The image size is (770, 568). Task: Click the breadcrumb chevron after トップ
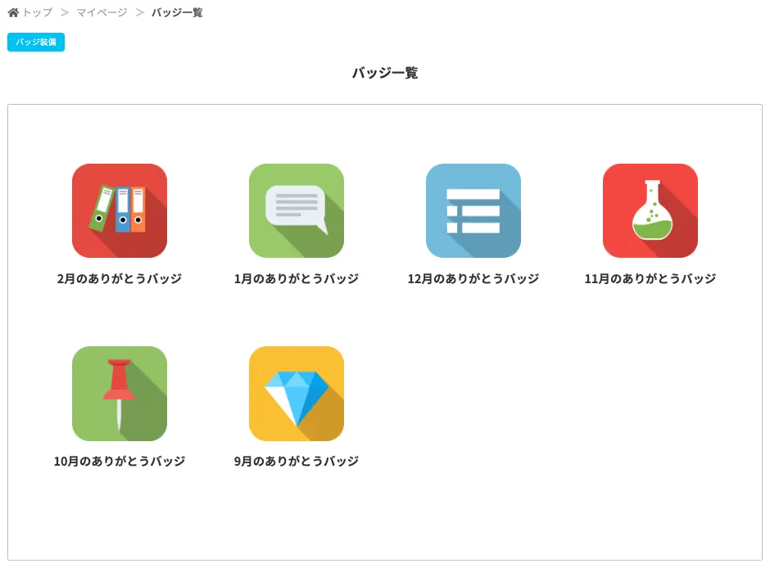click(65, 12)
